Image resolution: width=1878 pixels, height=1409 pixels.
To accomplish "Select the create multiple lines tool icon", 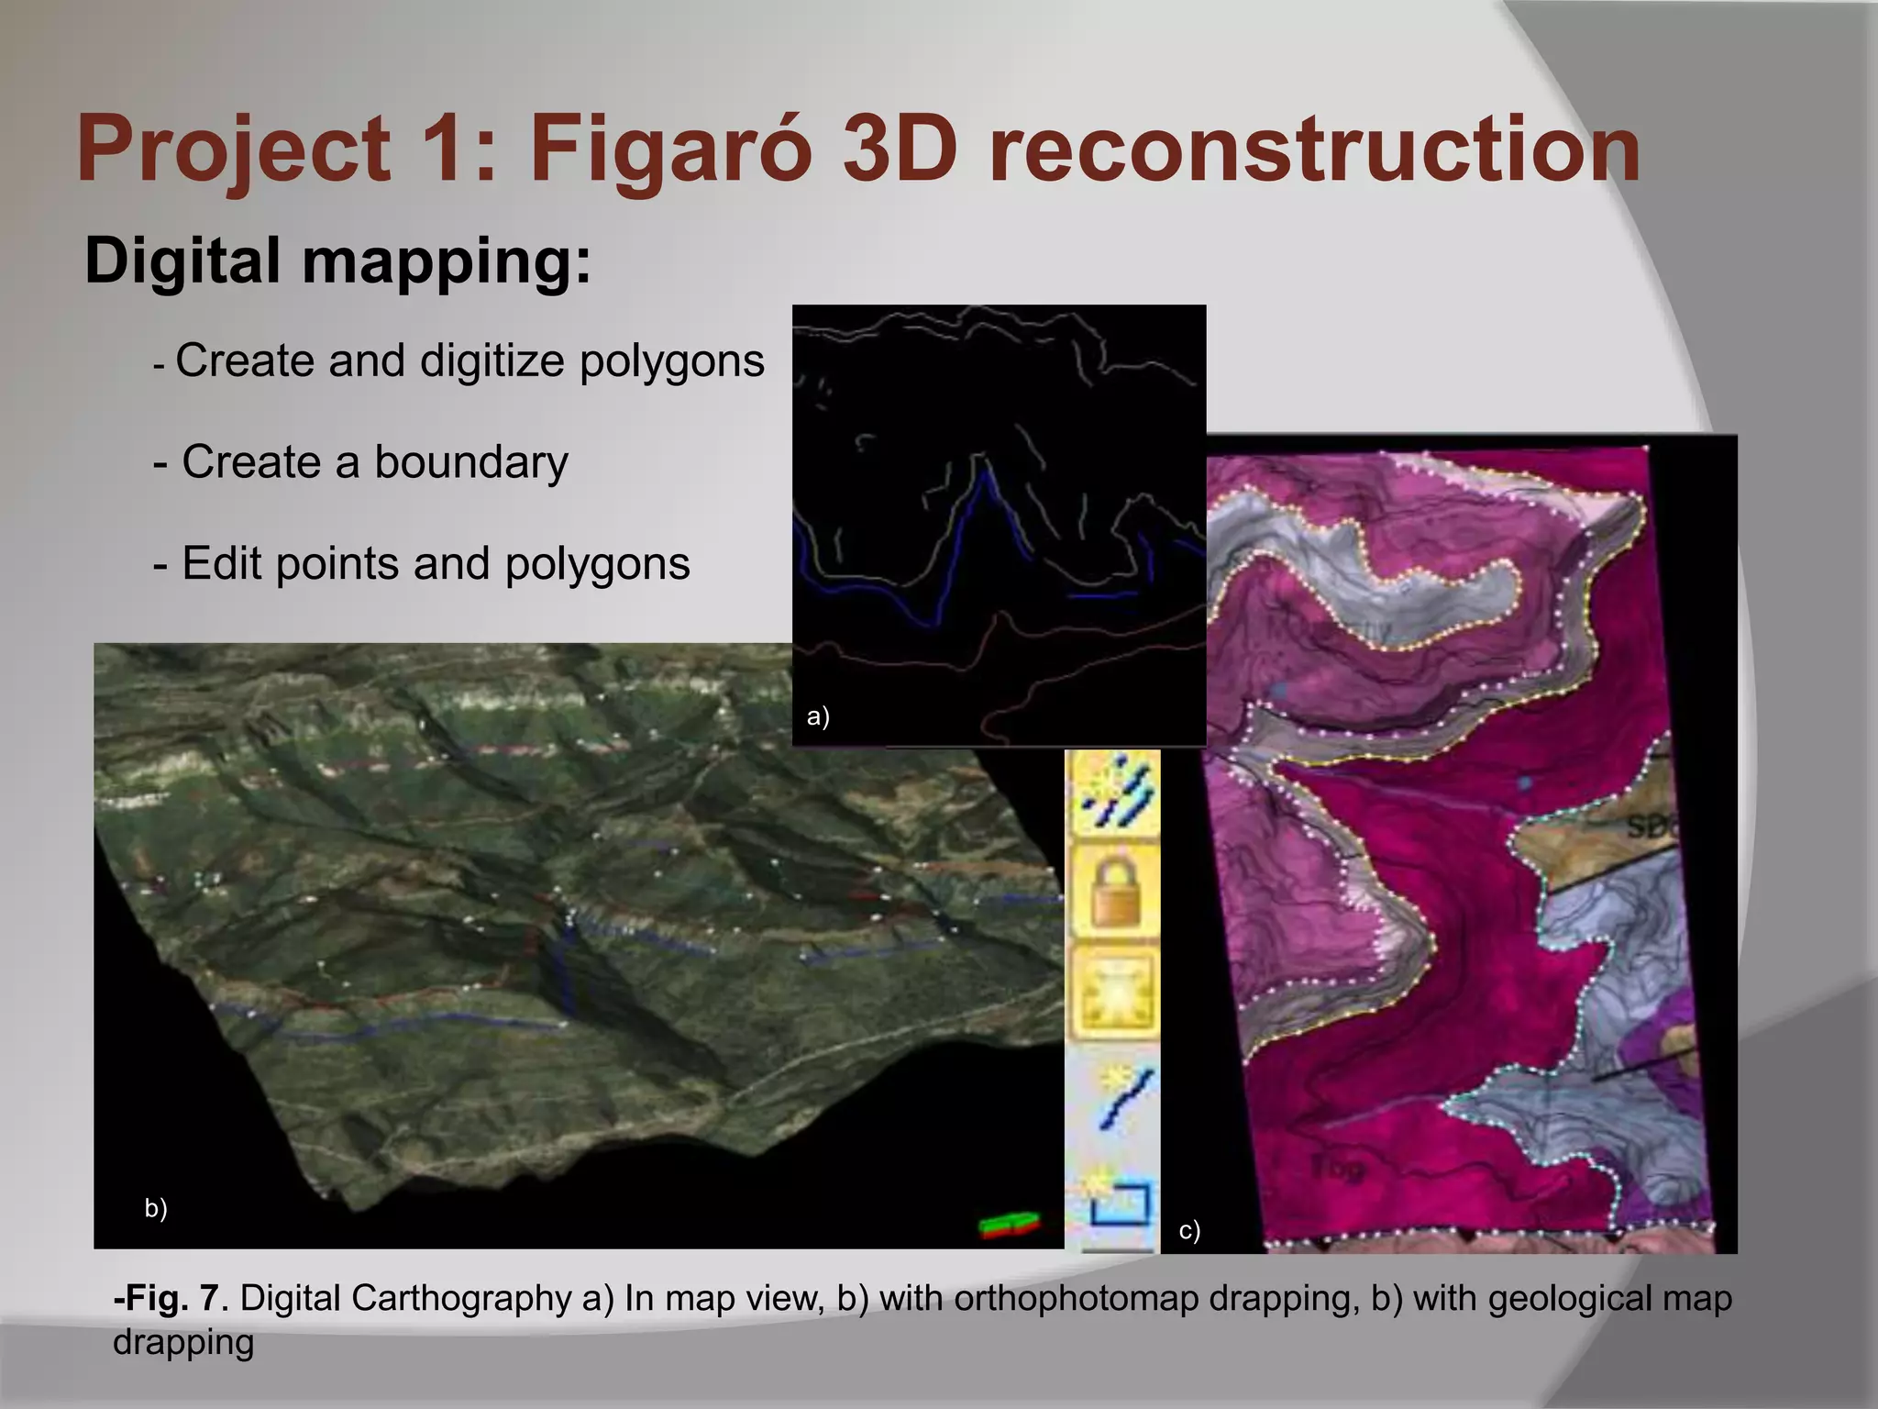I will point(1115,793).
